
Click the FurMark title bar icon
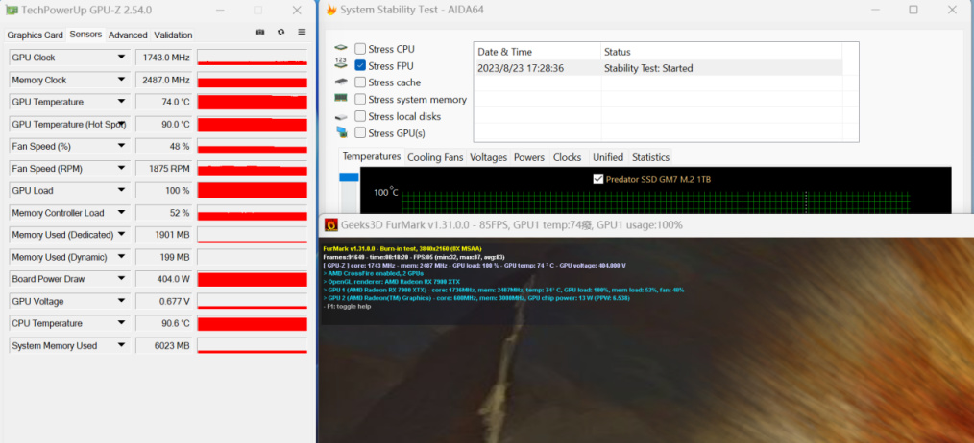coord(331,224)
